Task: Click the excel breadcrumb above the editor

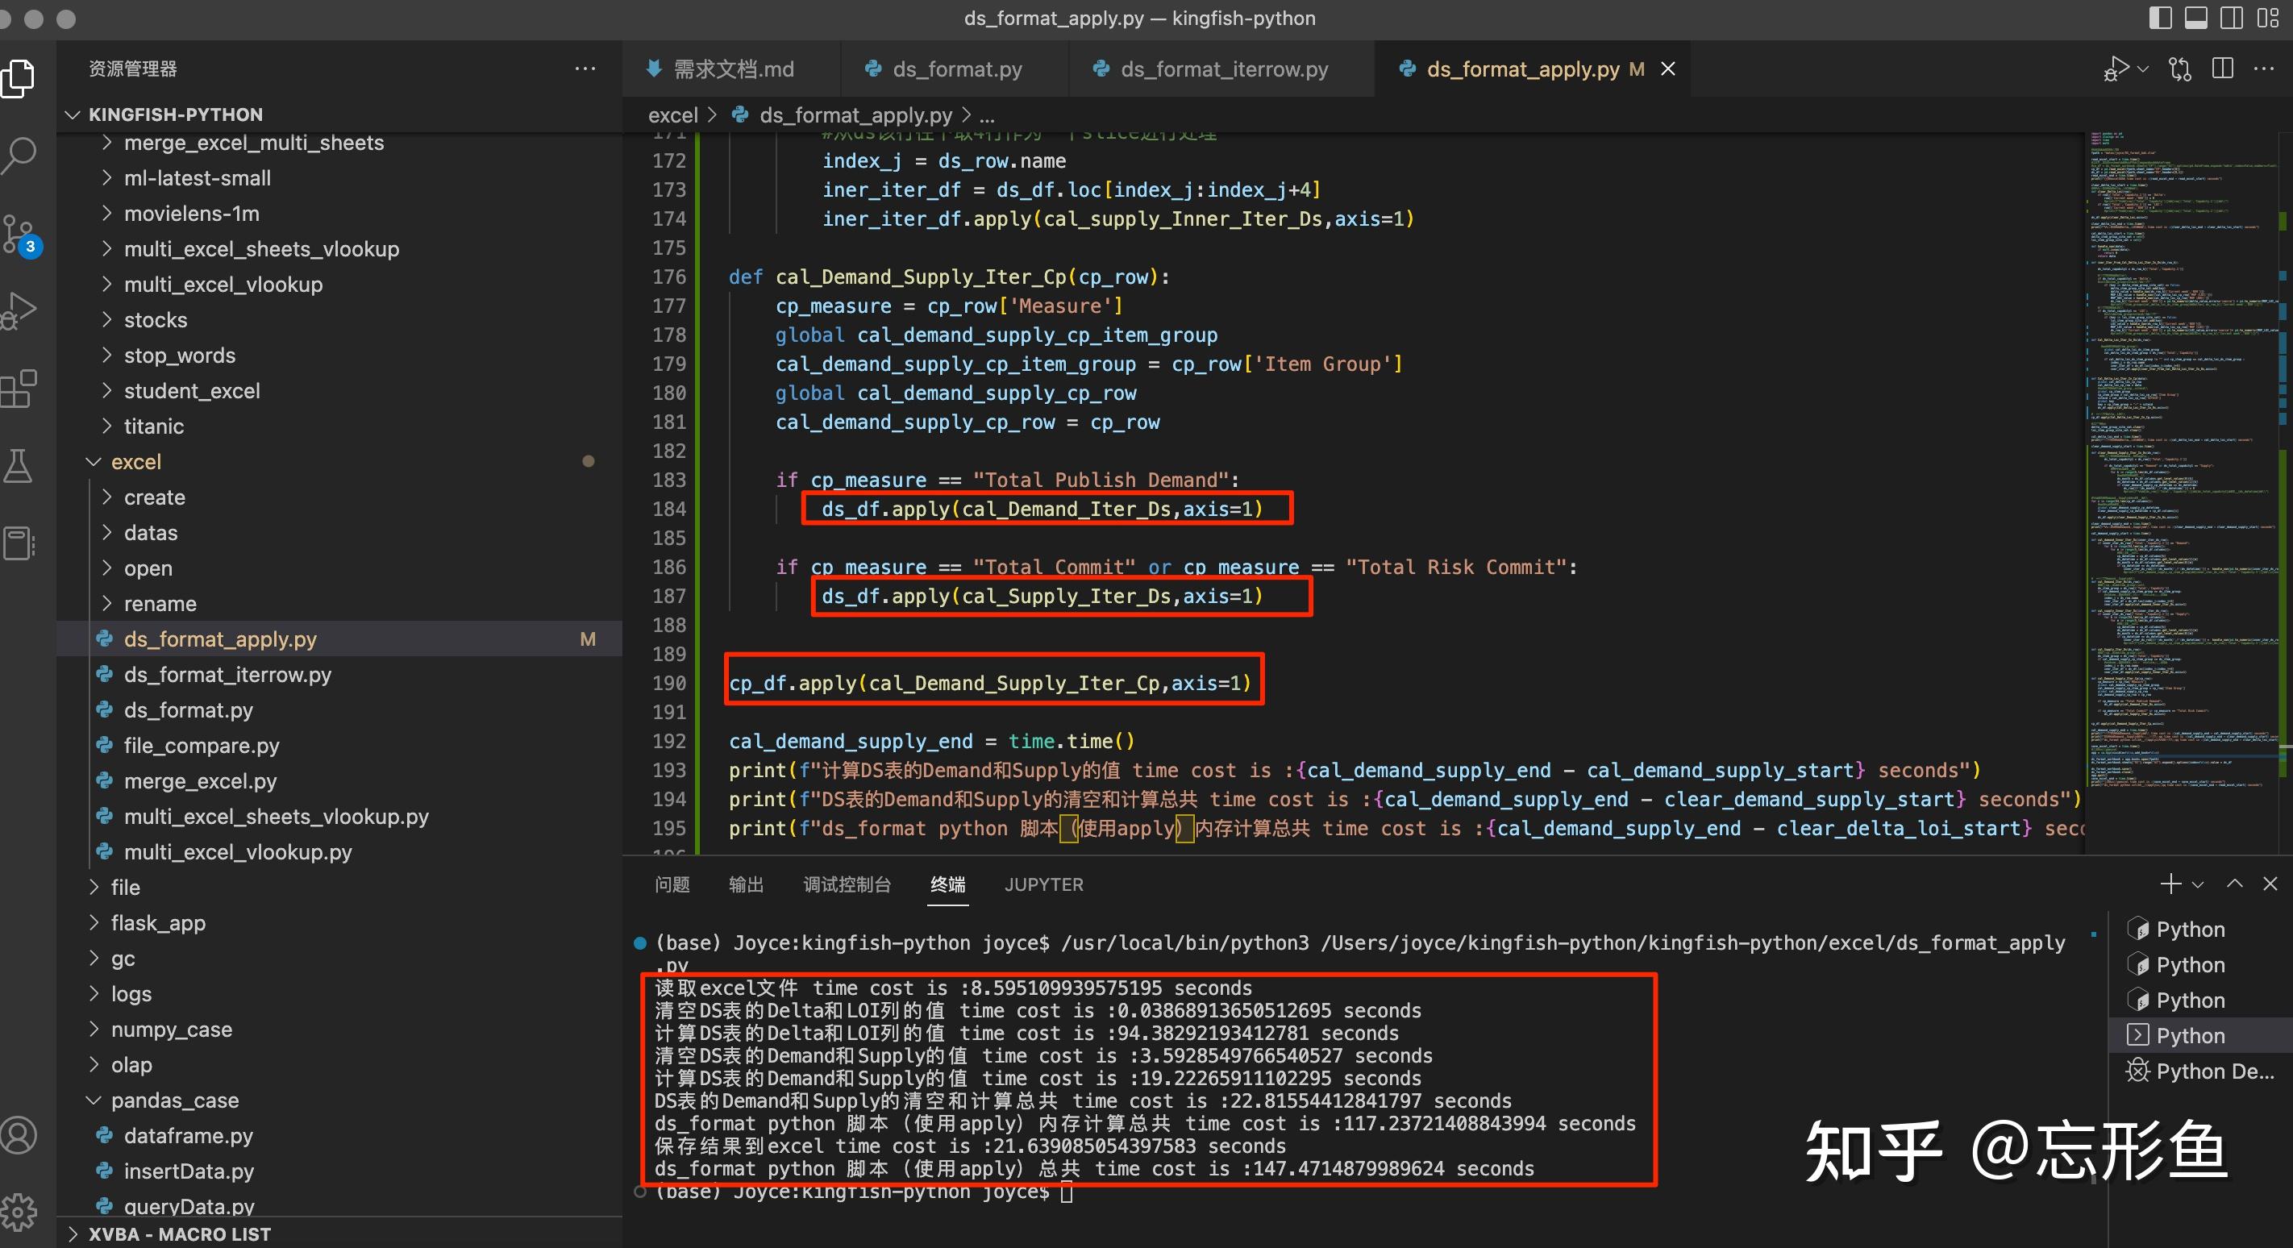Action: tap(674, 114)
